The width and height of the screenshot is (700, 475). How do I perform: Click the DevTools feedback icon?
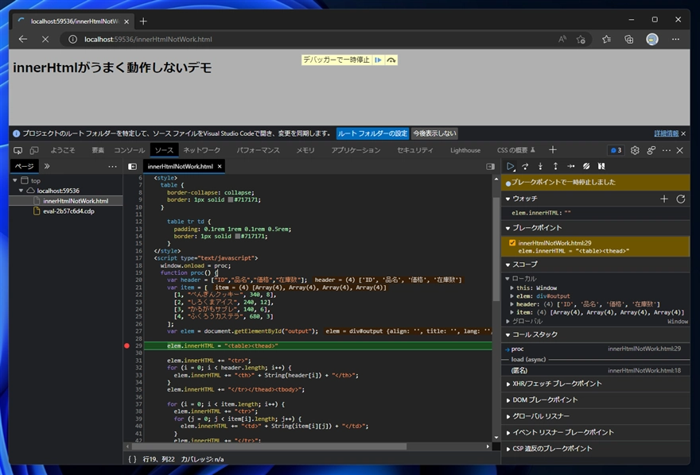(651, 150)
